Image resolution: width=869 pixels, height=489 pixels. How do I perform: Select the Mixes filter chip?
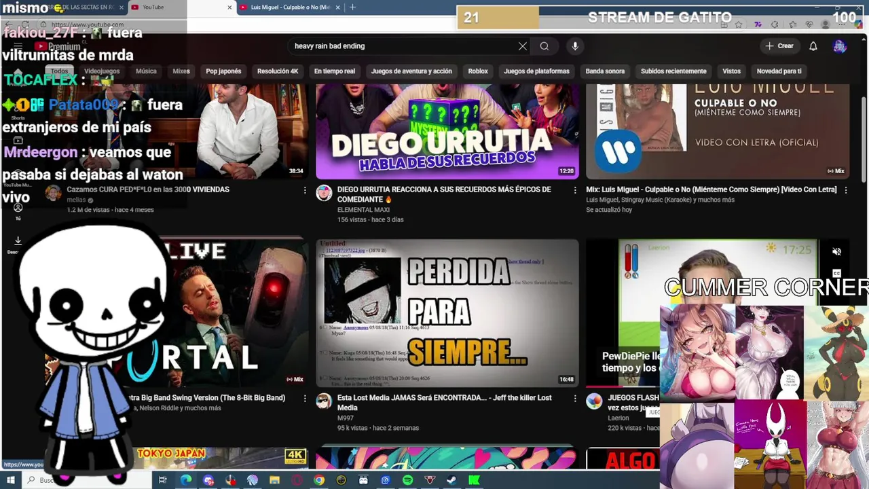[181, 71]
